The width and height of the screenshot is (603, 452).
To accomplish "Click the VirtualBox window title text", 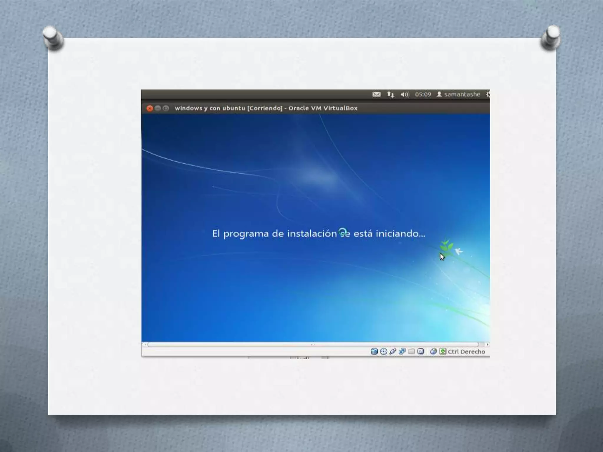I will coord(266,108).
